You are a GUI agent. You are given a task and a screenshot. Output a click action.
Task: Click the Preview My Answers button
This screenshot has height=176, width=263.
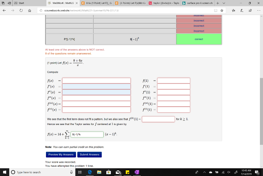point(61,155)
